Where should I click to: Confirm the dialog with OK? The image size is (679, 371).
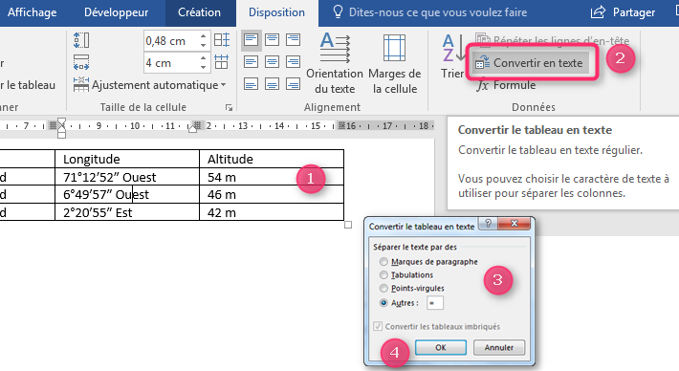pyautogui.click(x=441, y=348)
